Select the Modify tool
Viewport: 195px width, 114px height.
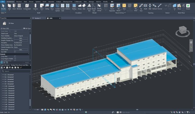click(x=3, y=7)
